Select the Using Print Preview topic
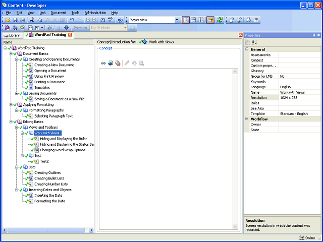Viewport: 323px width, 242px height. click(49, 76)
